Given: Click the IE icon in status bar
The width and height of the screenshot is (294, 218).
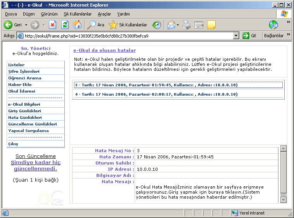Looking at the screenshot, I should [5, 213].
